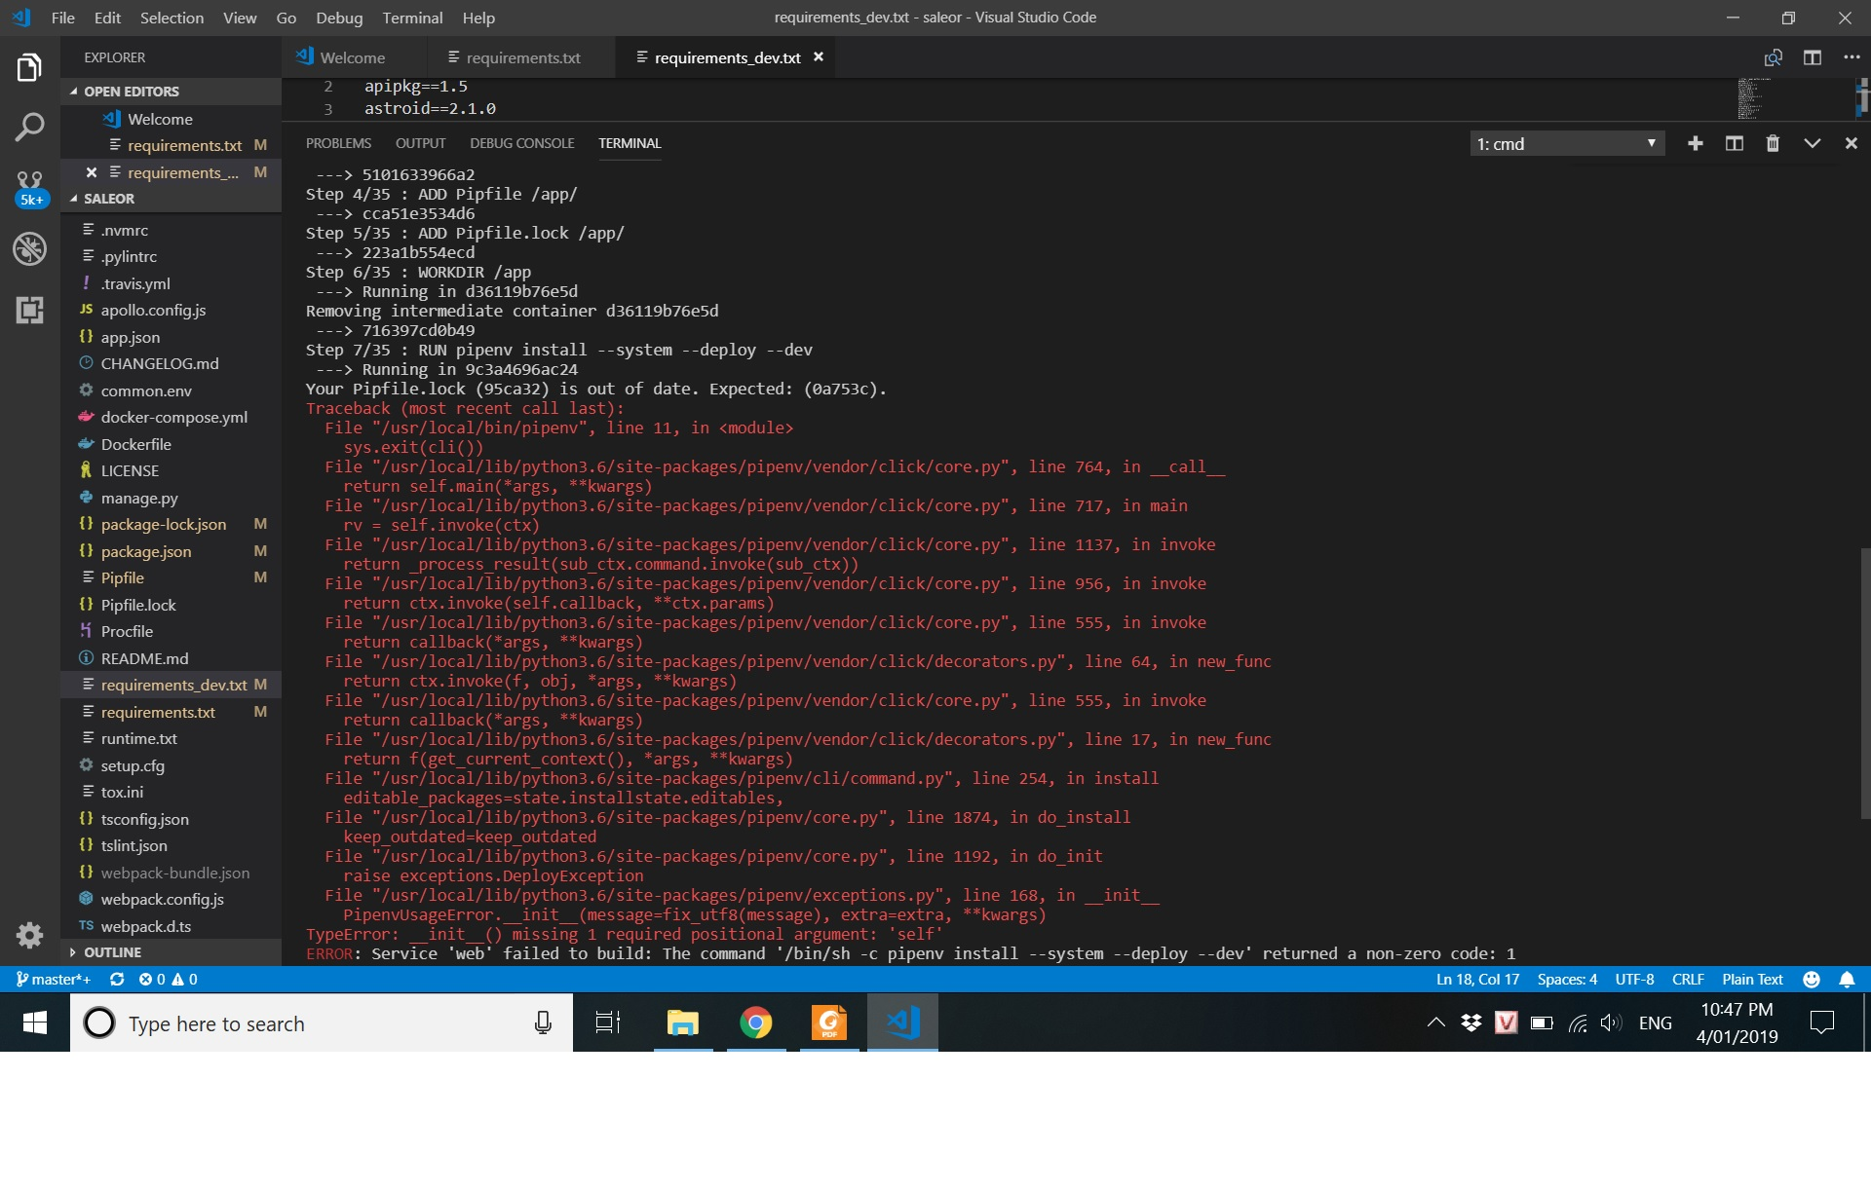This screenshot has width=1871, height=1190.
Task: Send feedback via the smiley icon
Action: pos(1811,979)
